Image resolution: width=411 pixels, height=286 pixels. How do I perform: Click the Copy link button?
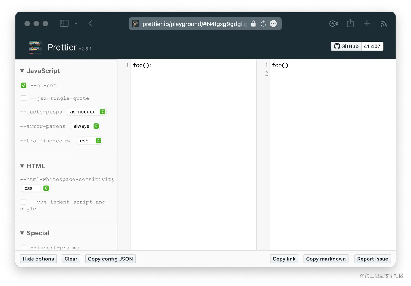284,259
